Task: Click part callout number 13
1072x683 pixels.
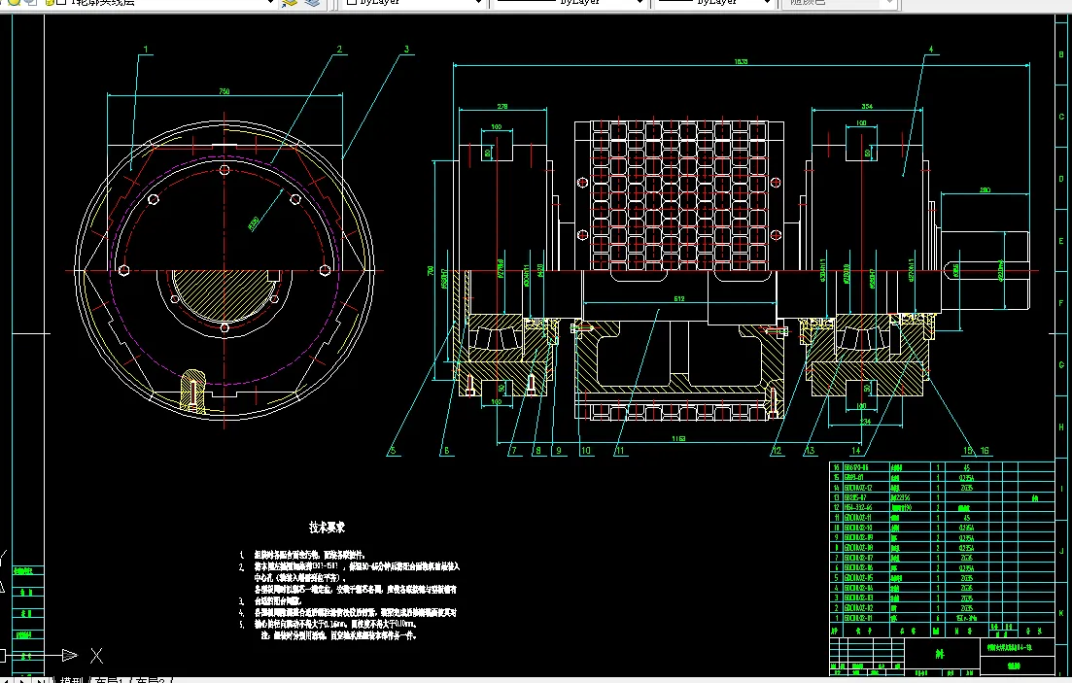Action: pos(810,451)
